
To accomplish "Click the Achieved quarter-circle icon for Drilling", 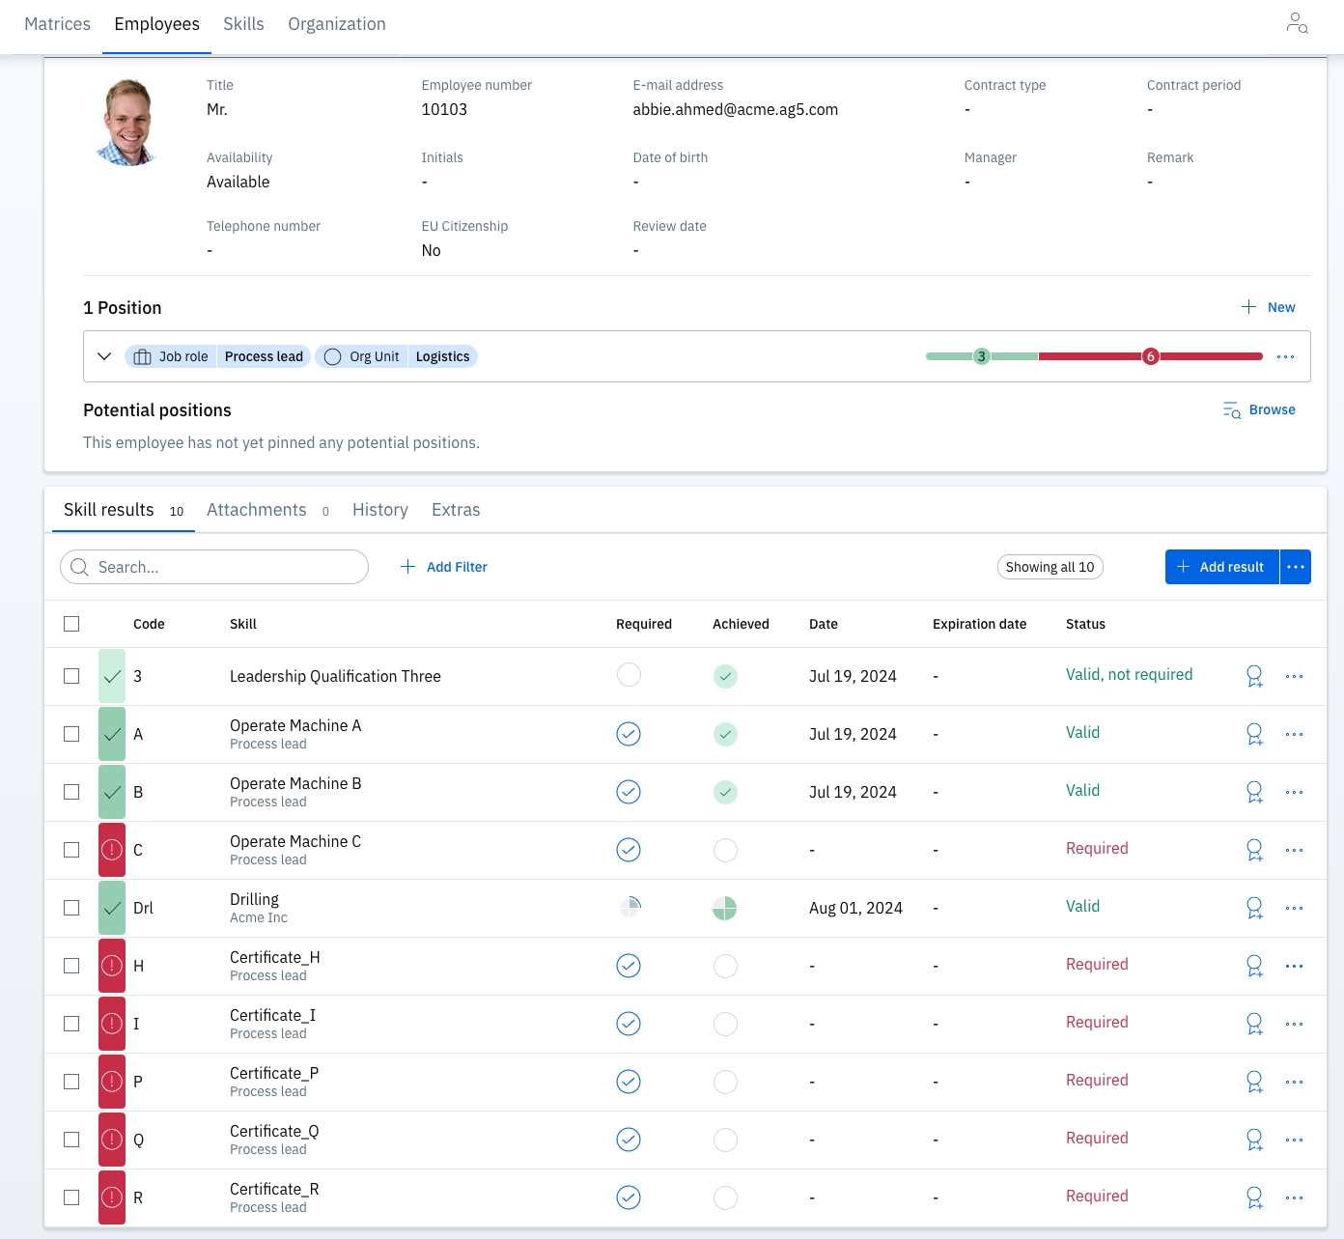I will click(724, 908).
